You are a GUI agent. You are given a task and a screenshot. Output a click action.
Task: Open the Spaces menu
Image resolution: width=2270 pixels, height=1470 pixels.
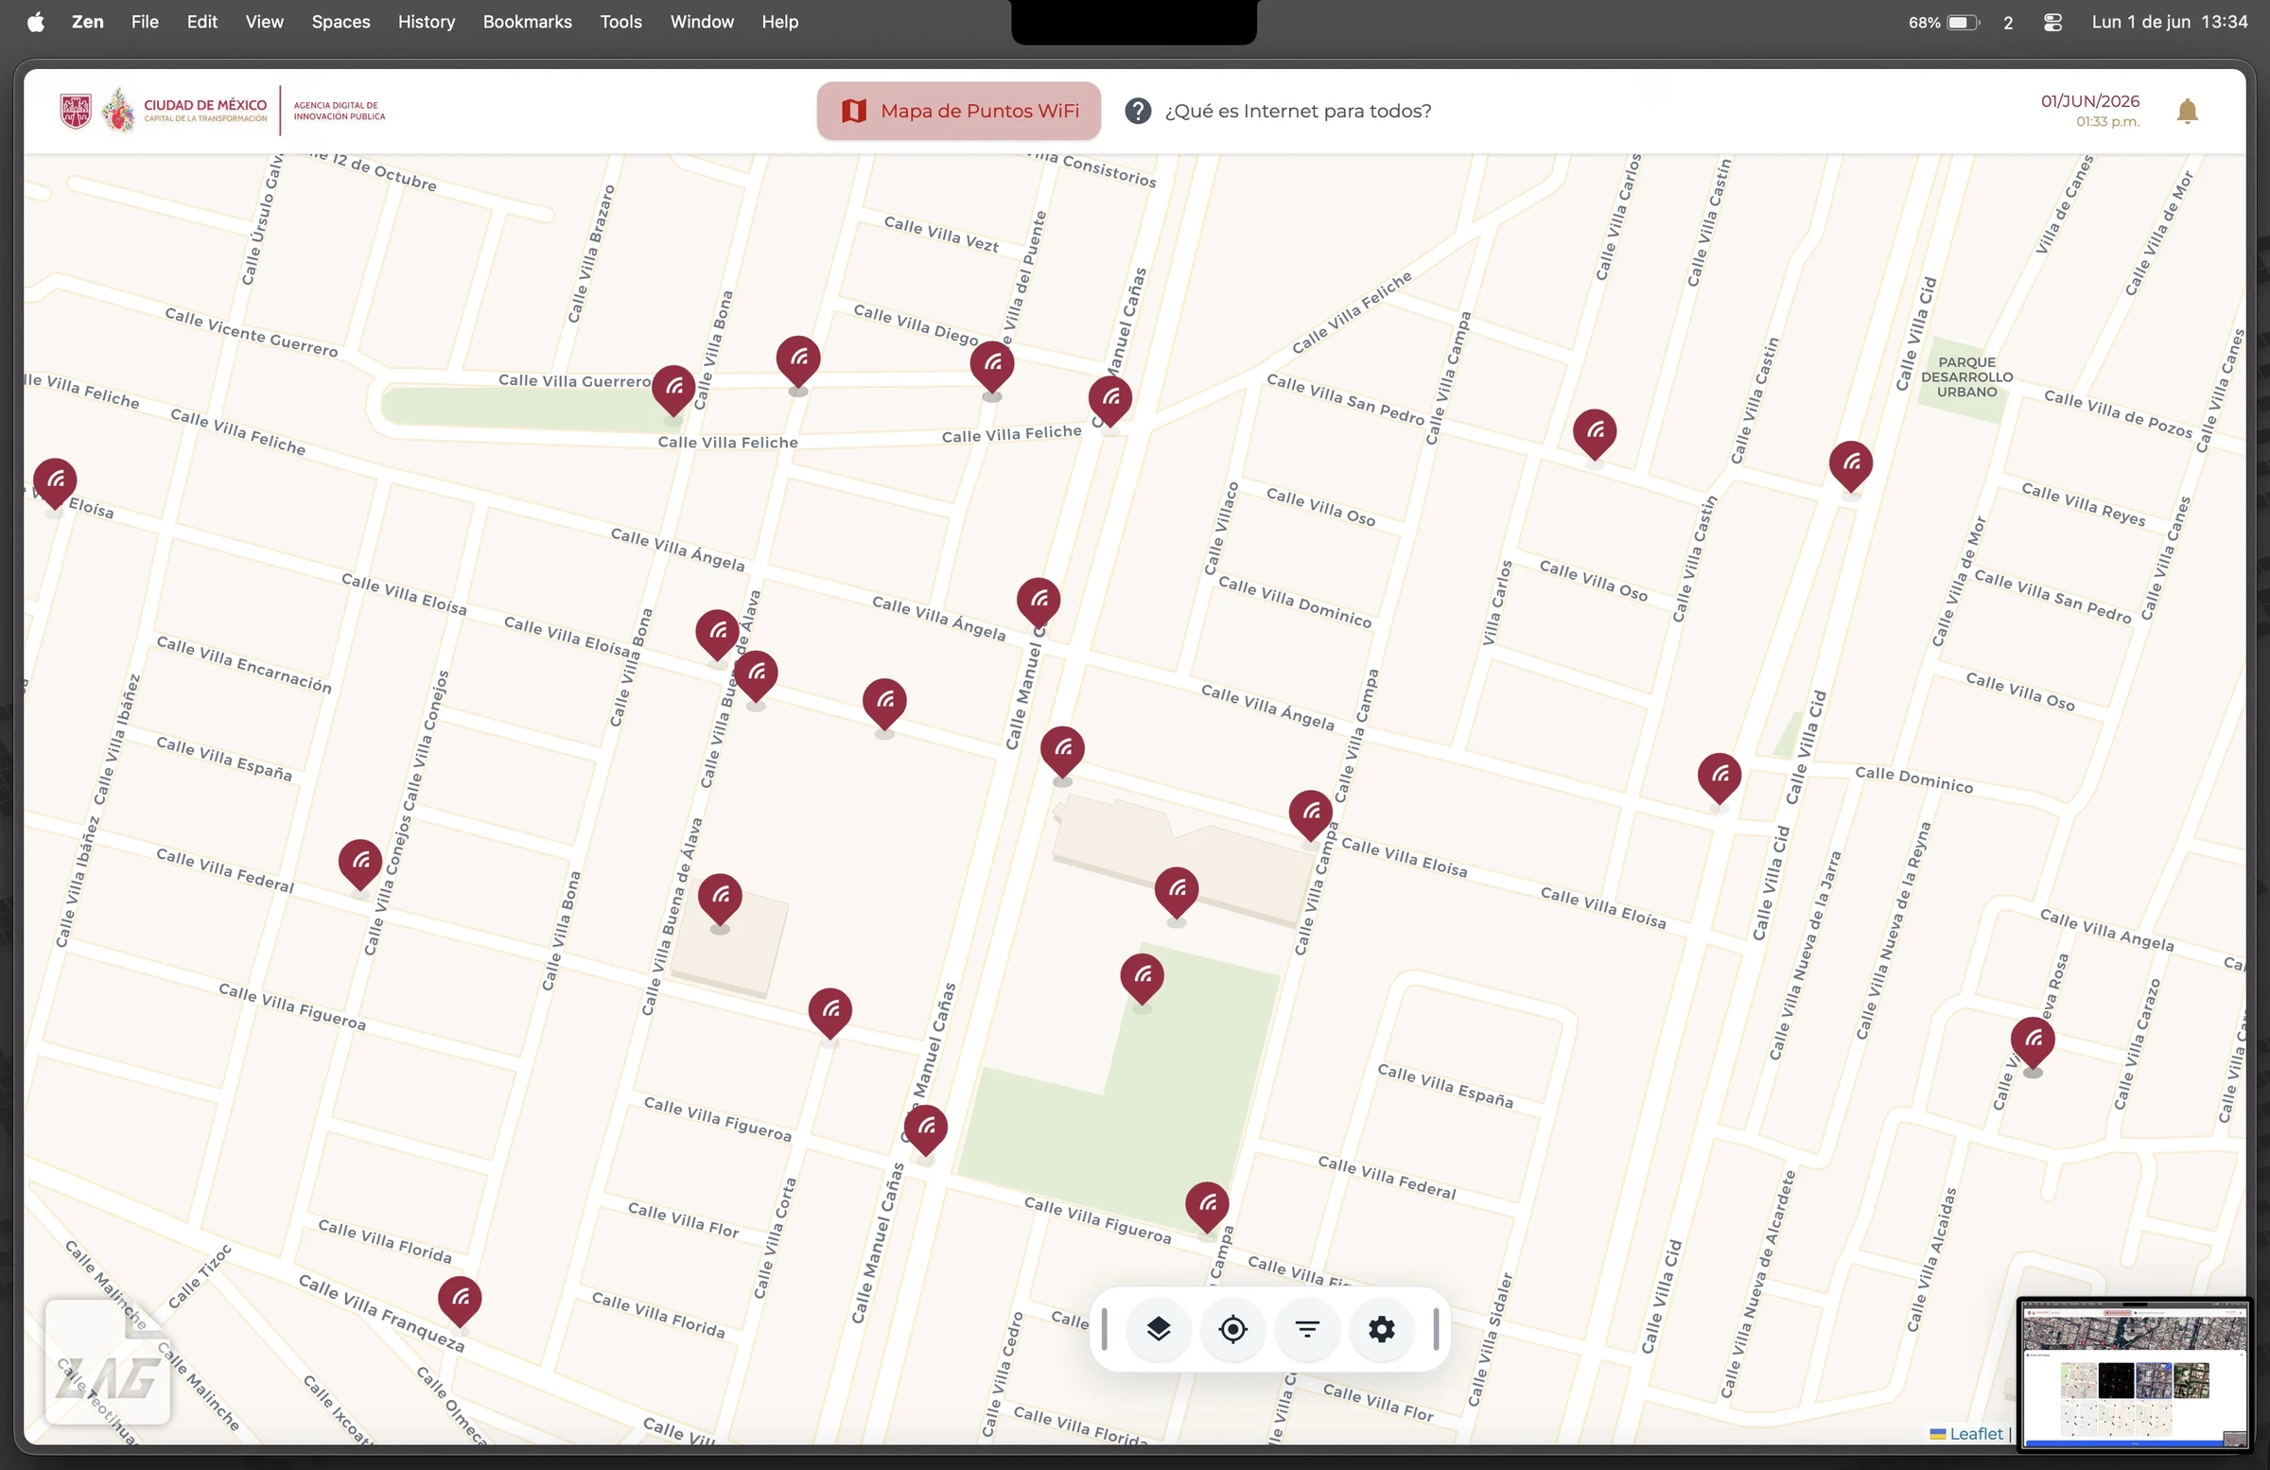click(340, 21)
